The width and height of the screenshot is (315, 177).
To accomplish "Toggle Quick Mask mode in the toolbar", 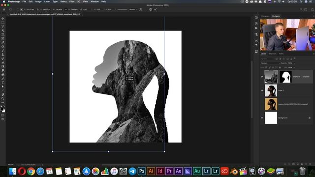I will [x=3, y=116].
